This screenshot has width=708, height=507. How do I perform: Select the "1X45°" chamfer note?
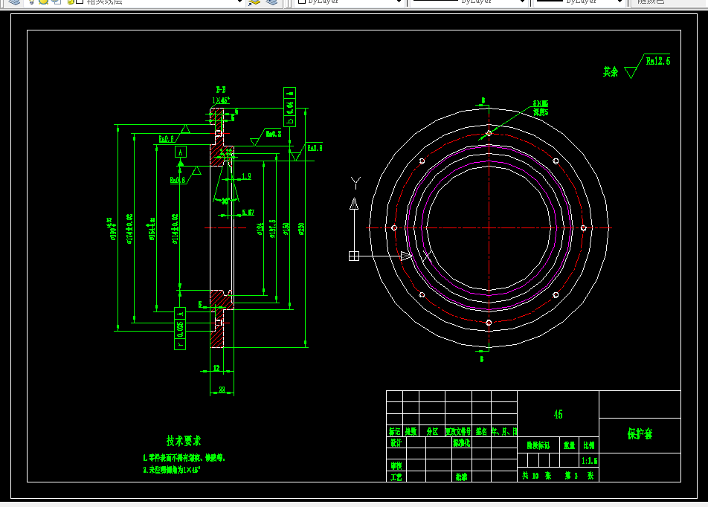coord(221,100)
